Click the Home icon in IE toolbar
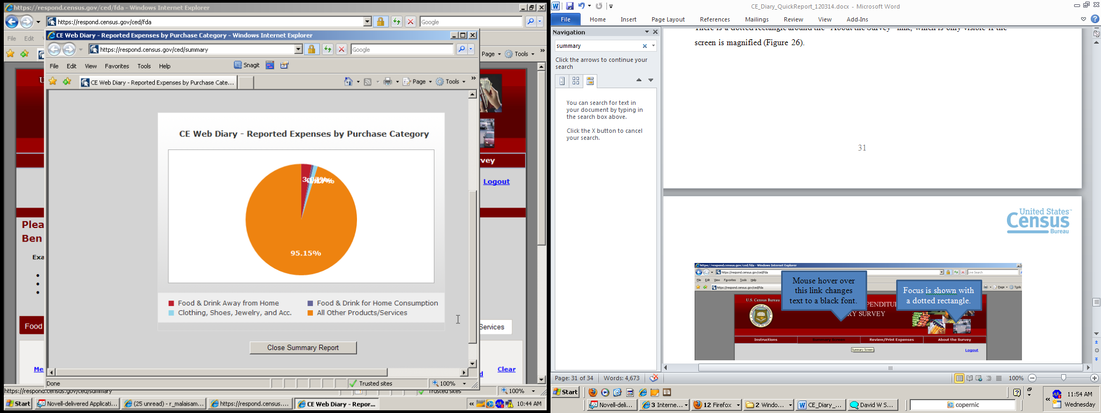This screenshot has width=1101, height=413. (348, 82)
